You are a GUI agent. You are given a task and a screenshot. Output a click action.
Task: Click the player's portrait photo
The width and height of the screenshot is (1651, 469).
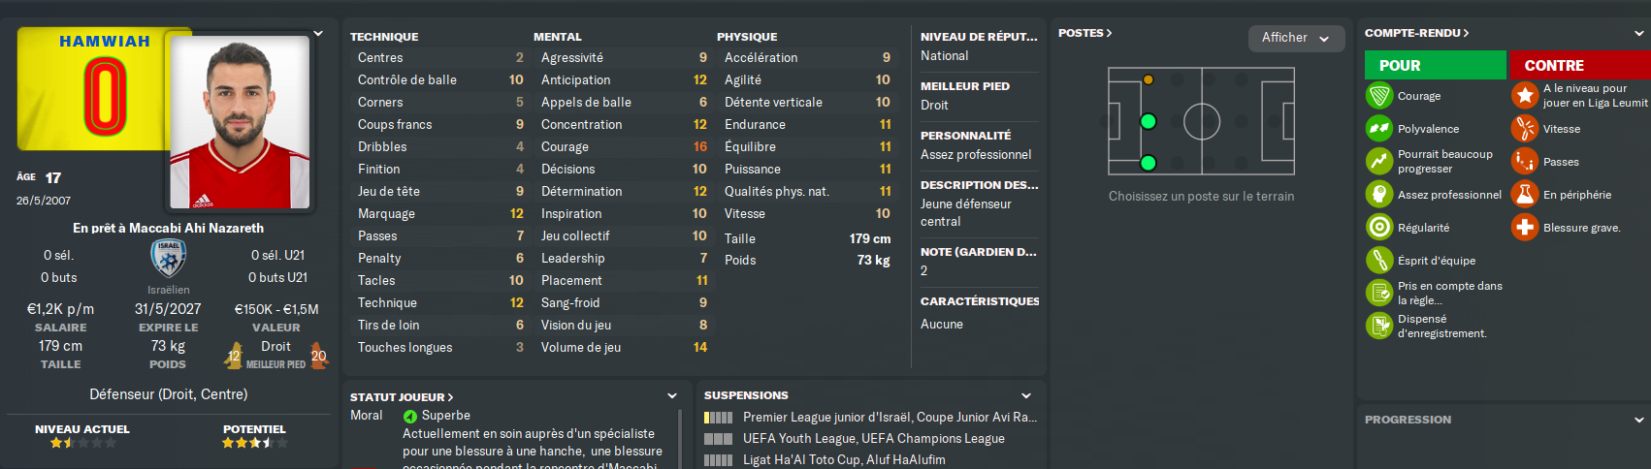click(x=240, y=122)
